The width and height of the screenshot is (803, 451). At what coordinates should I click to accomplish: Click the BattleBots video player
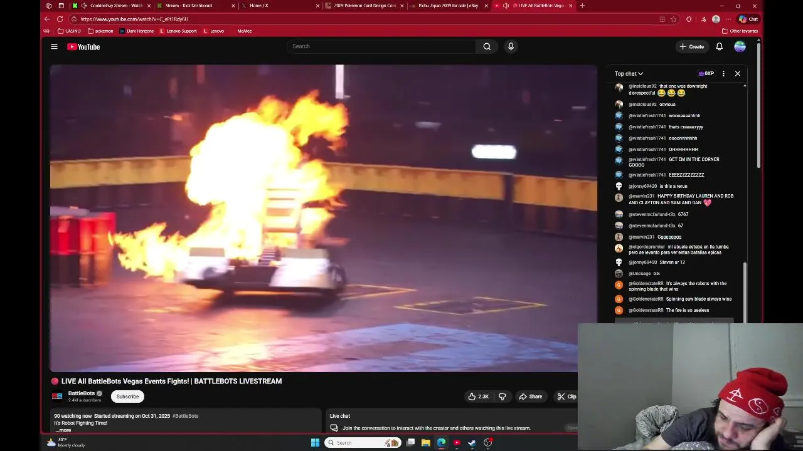click(323, 218)
